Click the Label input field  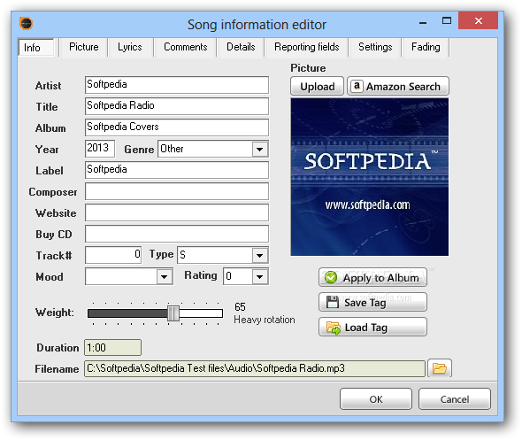point(177,170)
